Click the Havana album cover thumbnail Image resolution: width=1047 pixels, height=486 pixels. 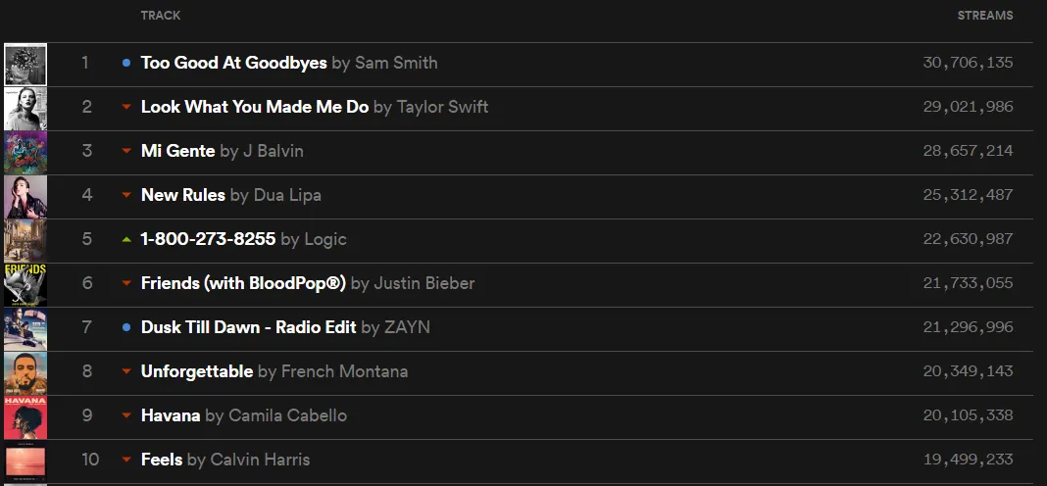coord(25,417)
